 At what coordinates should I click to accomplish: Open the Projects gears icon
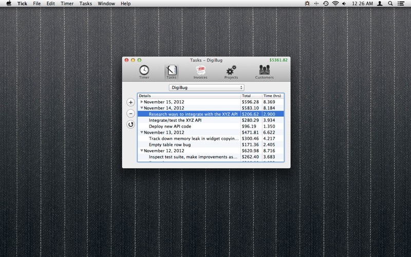(231, 72)
